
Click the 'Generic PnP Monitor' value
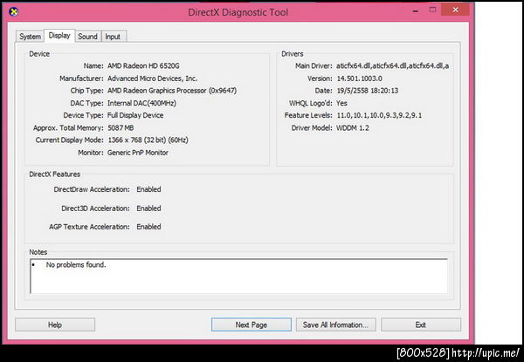(138, 153)
